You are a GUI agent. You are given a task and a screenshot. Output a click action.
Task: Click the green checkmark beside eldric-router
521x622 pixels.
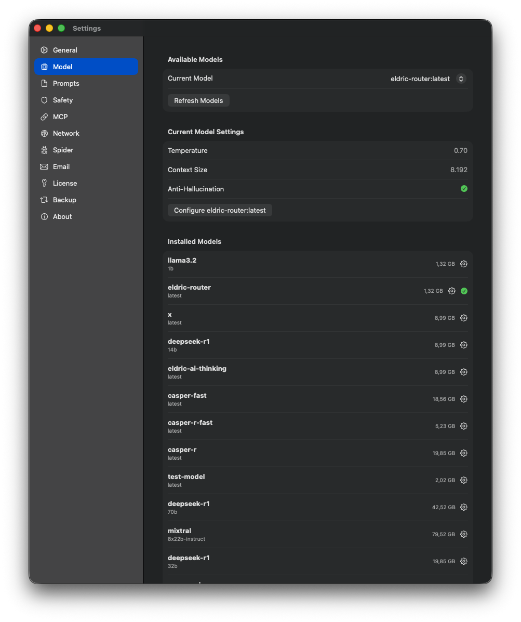(464, 291)
